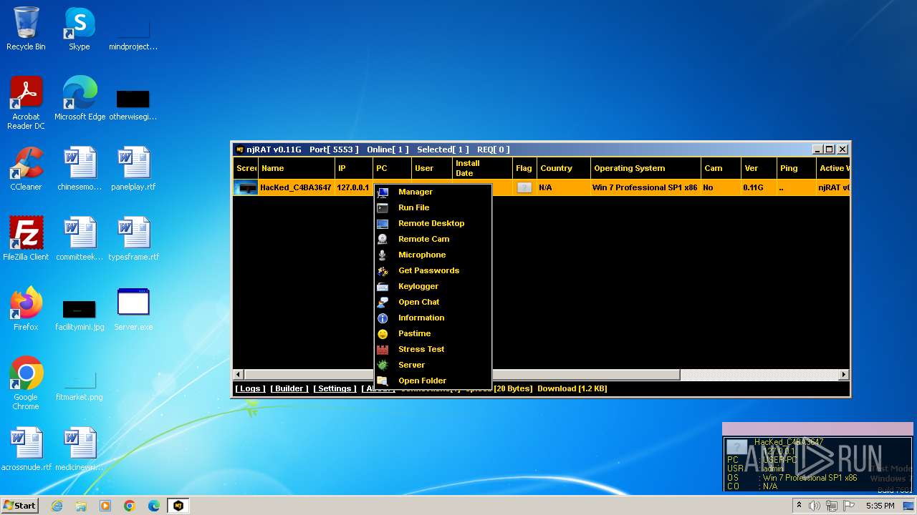Open CCleaner desktop shortcut
Screen dimensions: 917x515
(x=26, y=170)
